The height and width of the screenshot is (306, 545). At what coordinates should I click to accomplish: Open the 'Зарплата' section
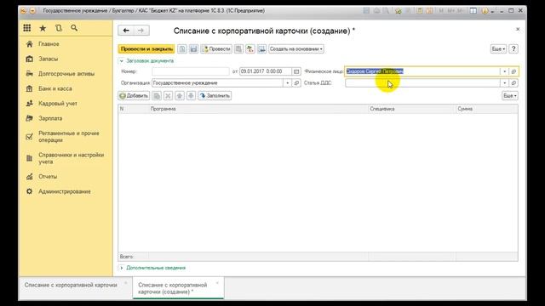point(50,119)
